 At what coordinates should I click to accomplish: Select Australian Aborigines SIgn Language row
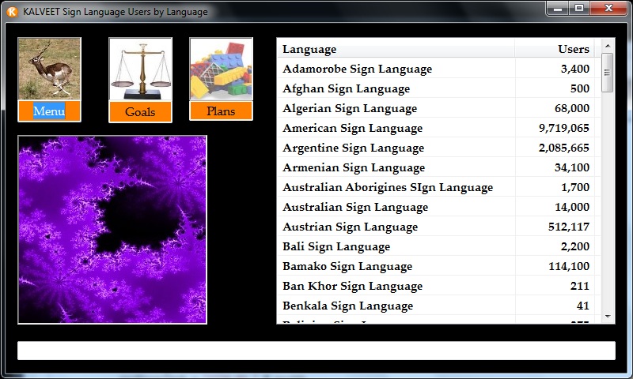(x=435, y=187)
